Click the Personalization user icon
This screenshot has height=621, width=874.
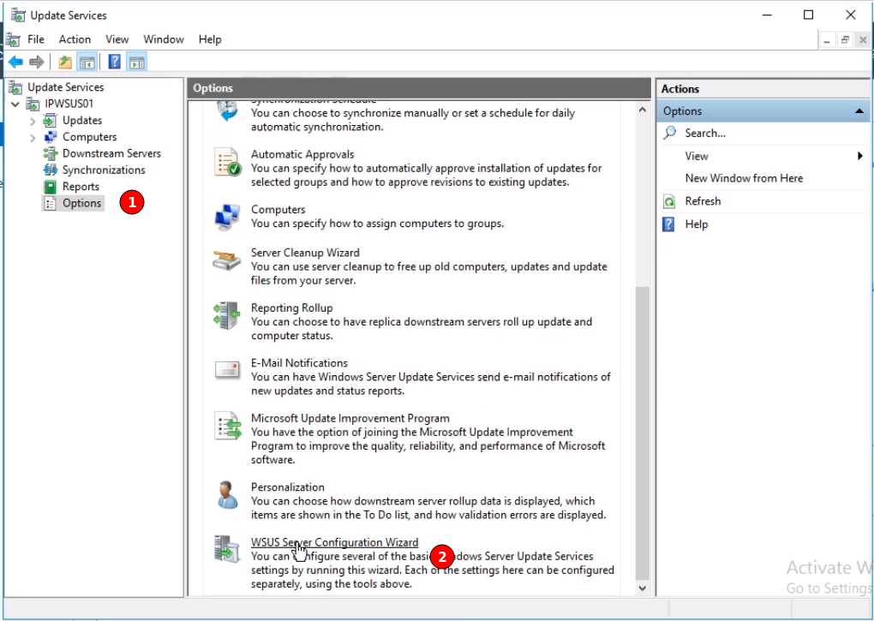[227, 494]
